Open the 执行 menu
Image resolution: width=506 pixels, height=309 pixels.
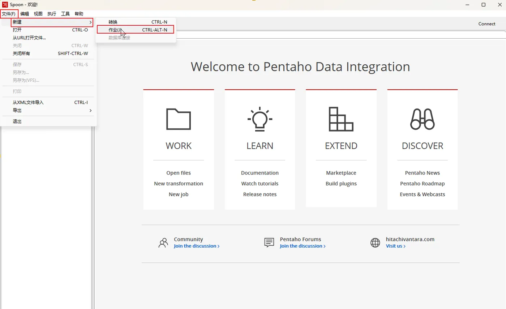click(52, 14)
